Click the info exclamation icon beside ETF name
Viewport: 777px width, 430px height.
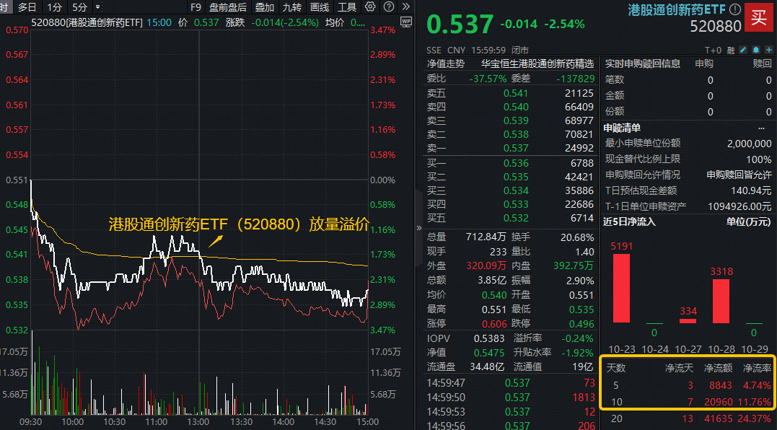click(x=735, y=9)
